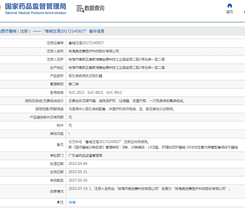Click the backslash value in 其他内容 row

69,134
